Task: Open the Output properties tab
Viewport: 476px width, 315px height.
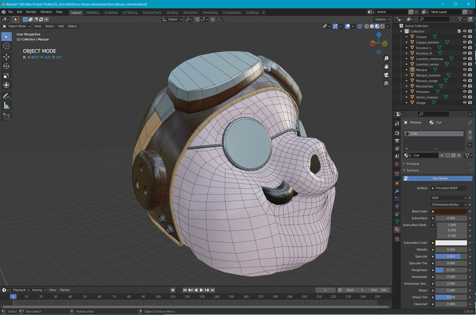Action: 397,141
